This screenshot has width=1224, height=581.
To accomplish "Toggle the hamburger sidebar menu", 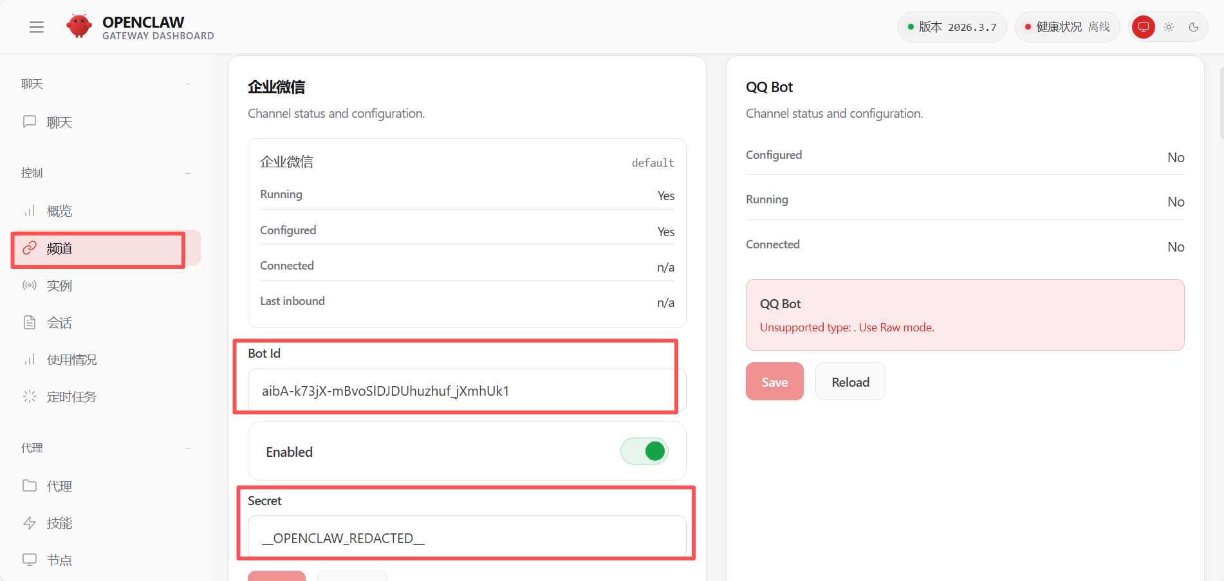I will (37, 27).
